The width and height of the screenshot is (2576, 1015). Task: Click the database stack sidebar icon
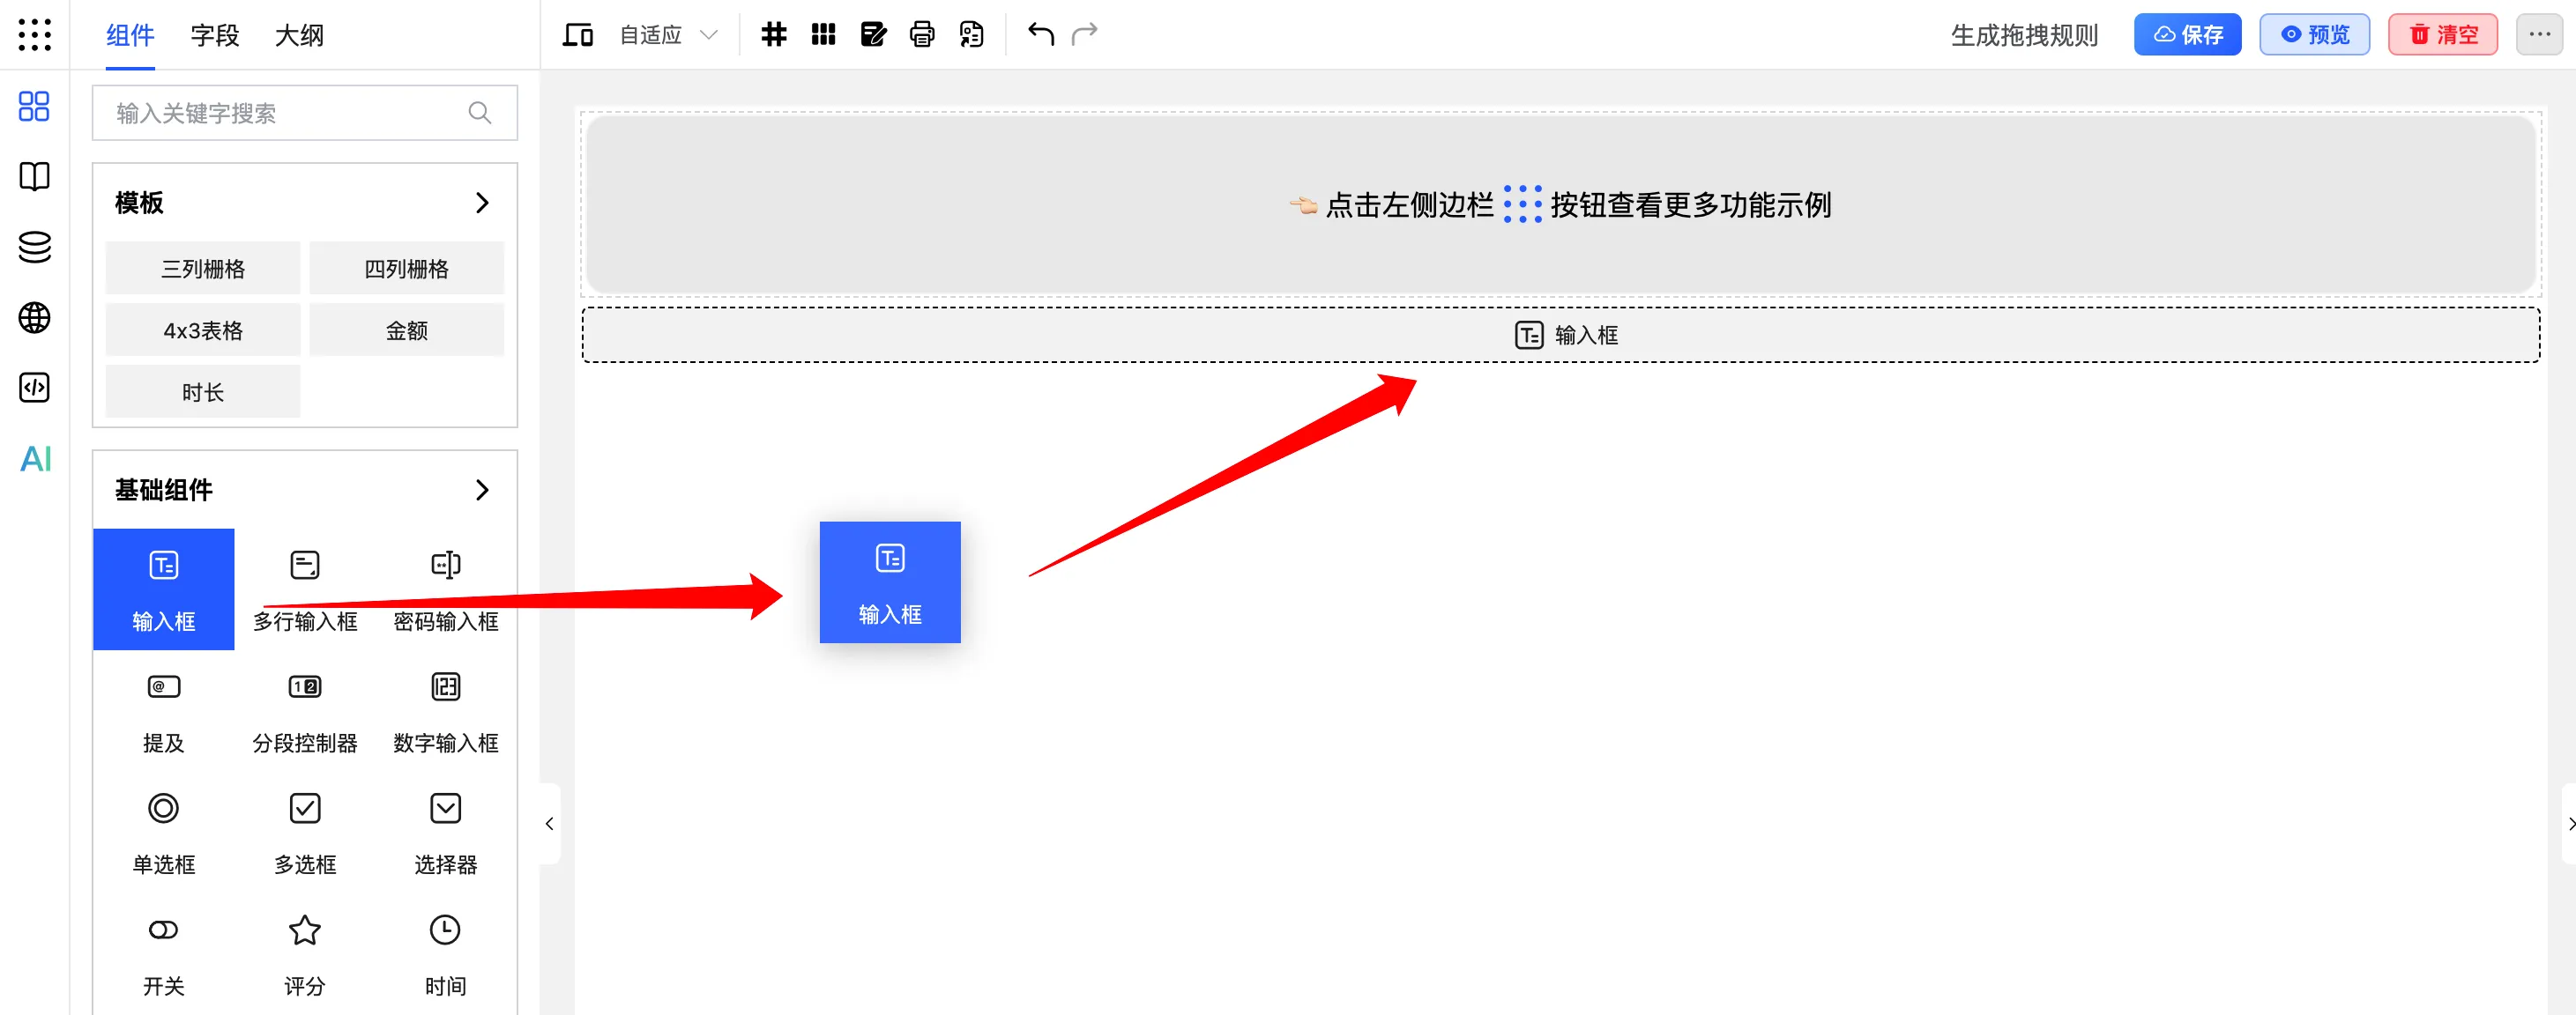point(35,247)
